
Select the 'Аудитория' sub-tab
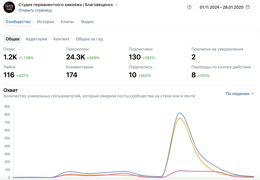click(x=36, y=39)
